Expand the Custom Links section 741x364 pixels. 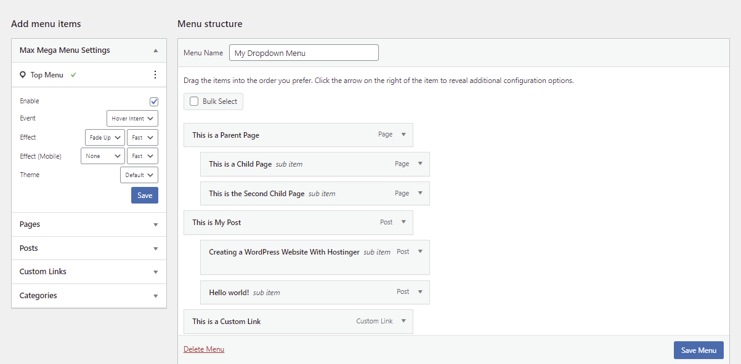click(x=156, y=272)
